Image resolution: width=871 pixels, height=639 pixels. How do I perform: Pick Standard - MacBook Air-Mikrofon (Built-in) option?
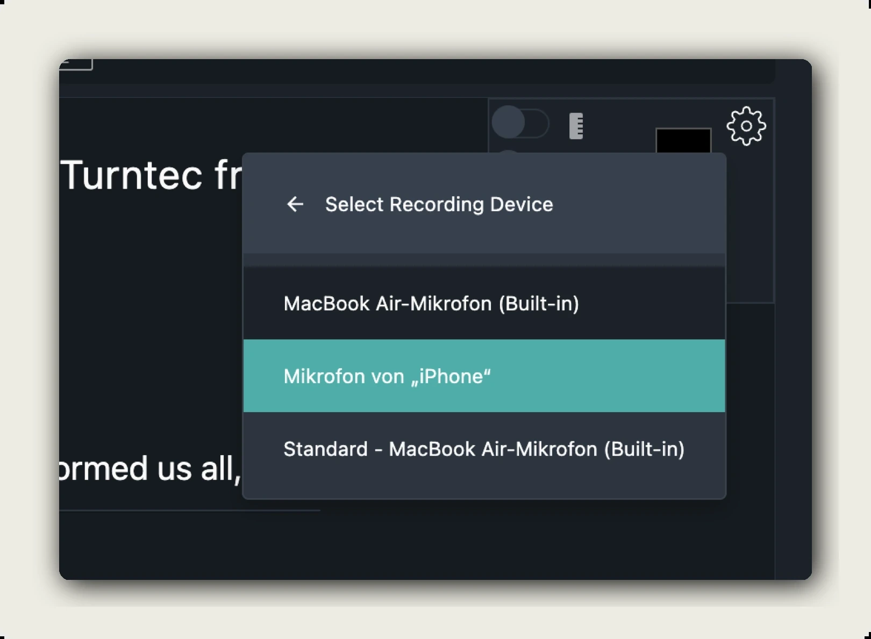pos(484,449)
